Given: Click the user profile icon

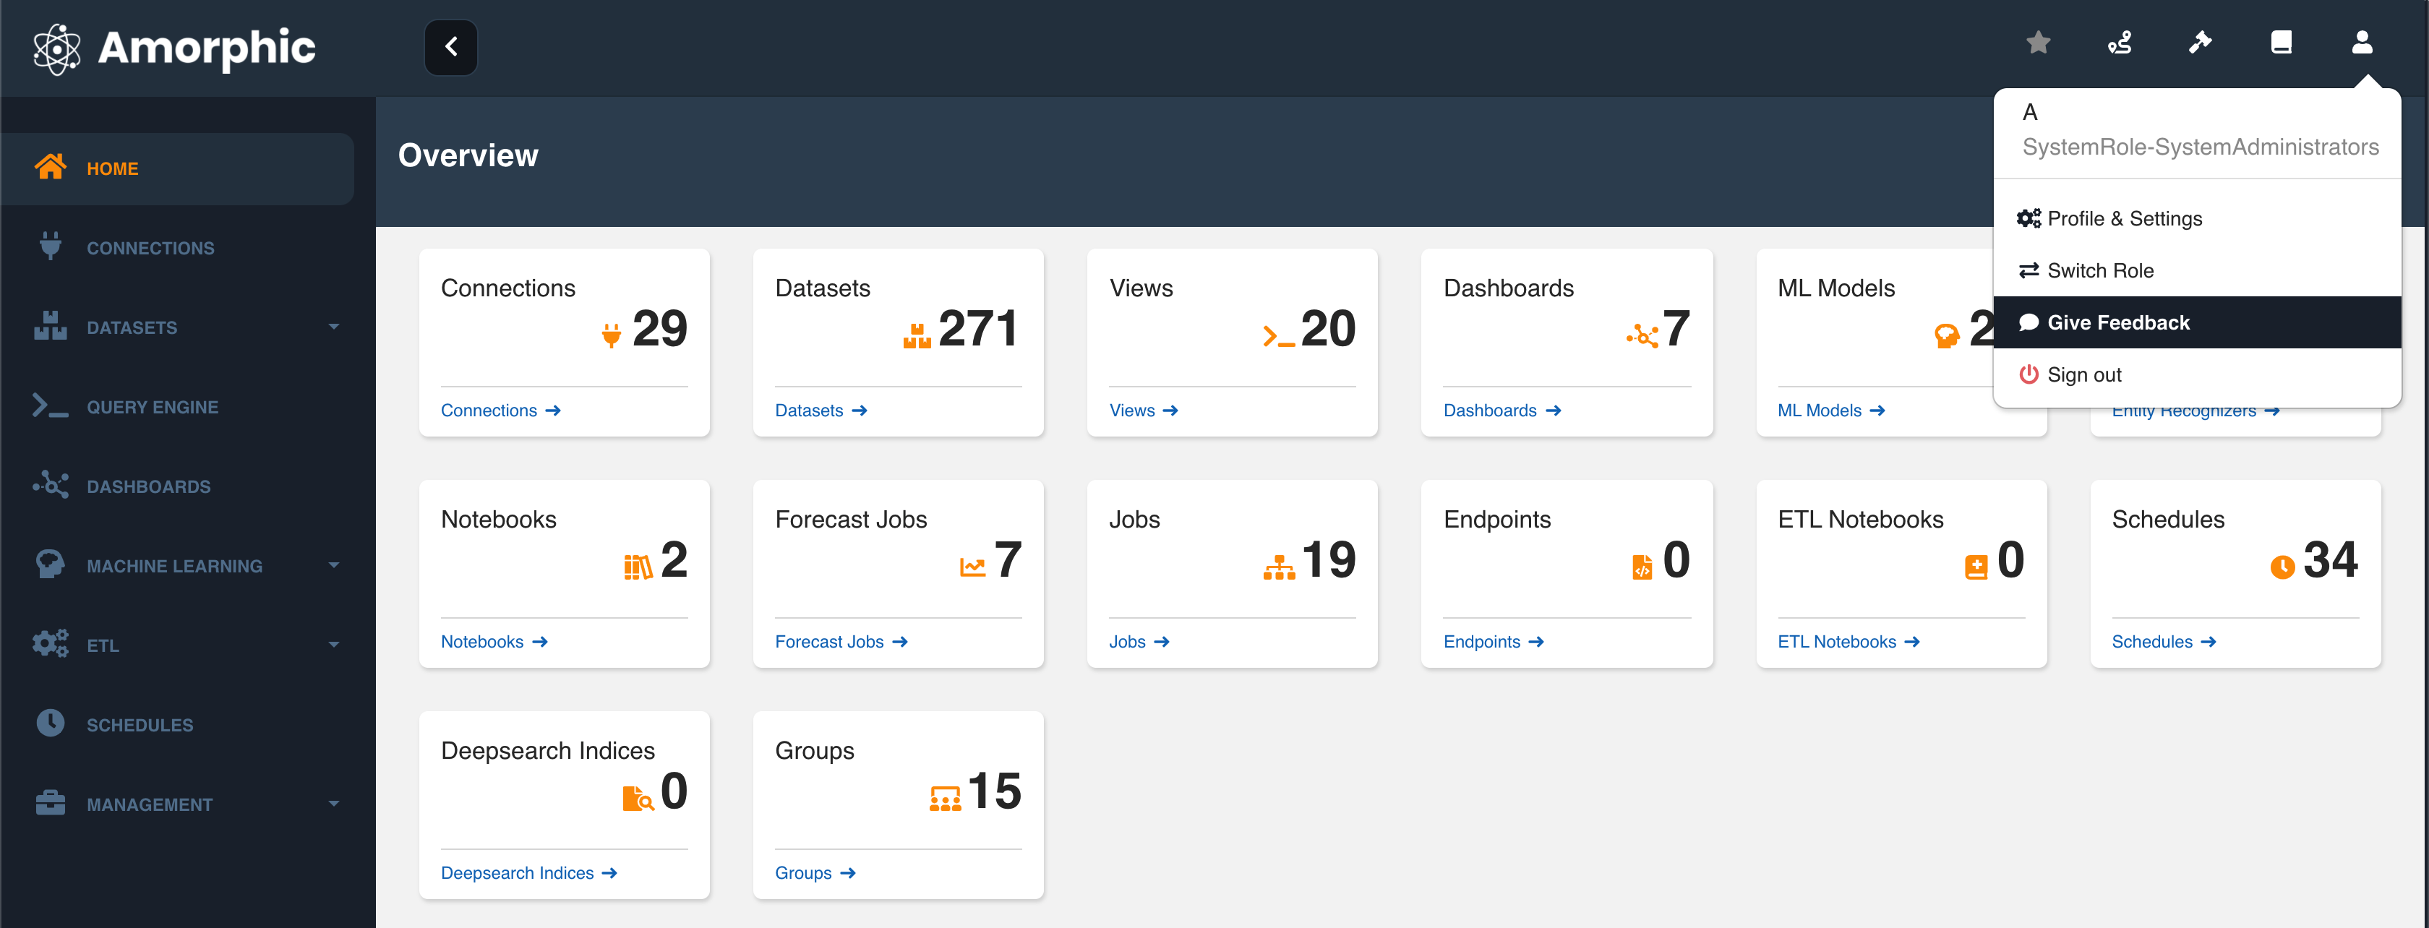Looking at the screenshot, I should (x=2361, y=43).
